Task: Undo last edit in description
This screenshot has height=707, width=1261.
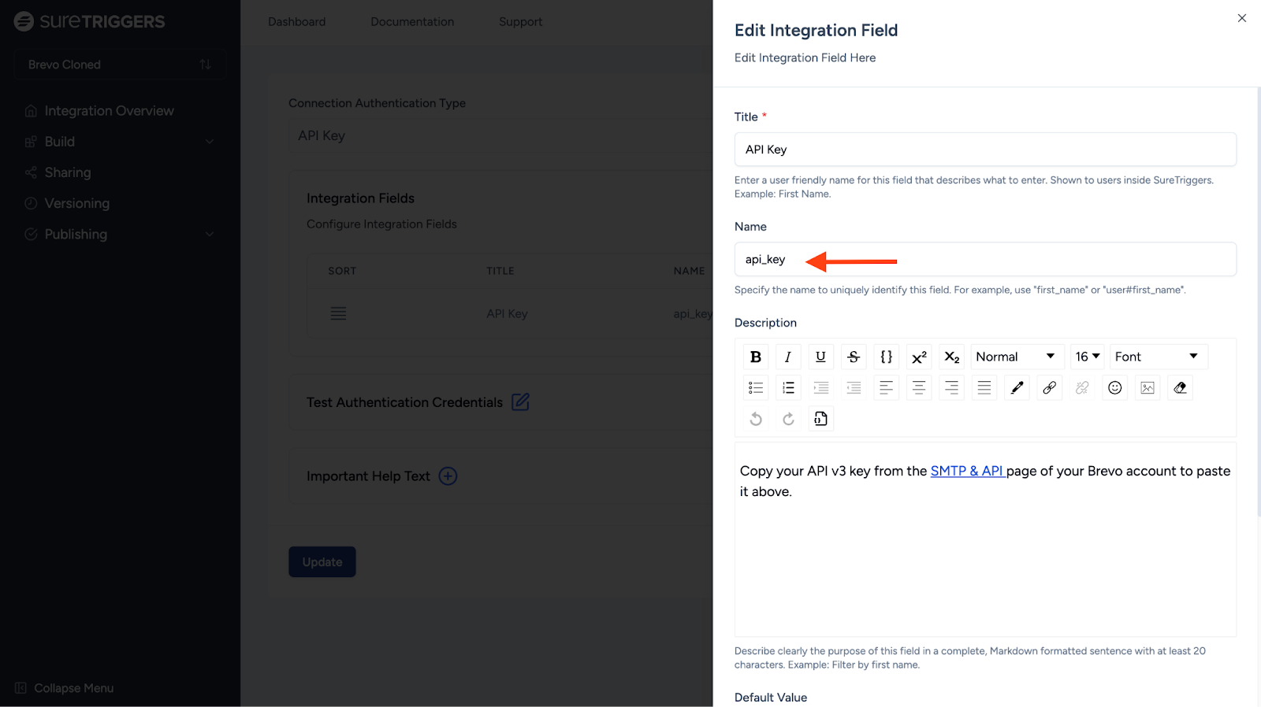Action: [x=756, y=419]
